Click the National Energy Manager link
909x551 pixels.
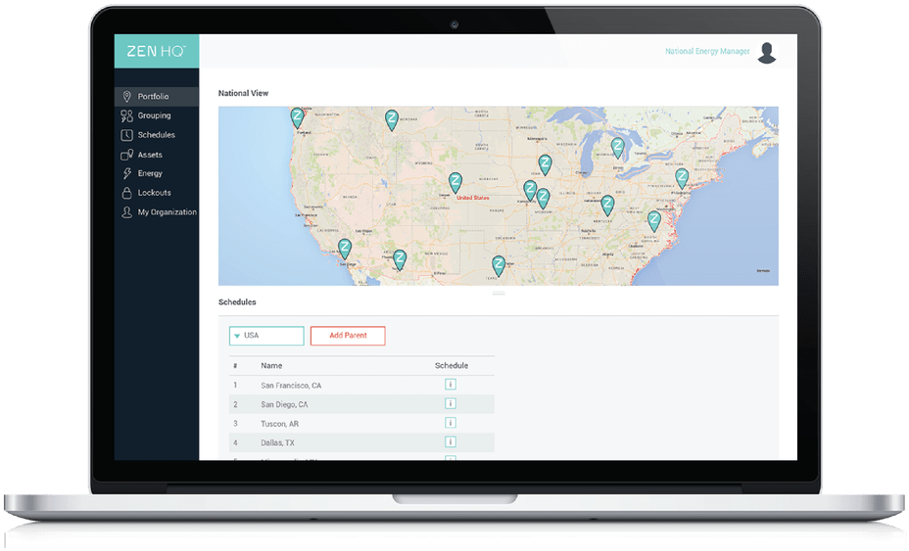coord(707,52)
